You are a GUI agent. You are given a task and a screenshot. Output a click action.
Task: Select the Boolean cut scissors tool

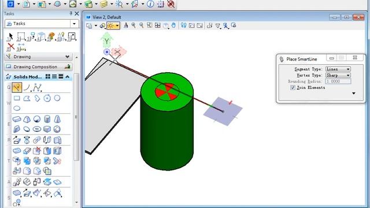(x=57, y=161)
